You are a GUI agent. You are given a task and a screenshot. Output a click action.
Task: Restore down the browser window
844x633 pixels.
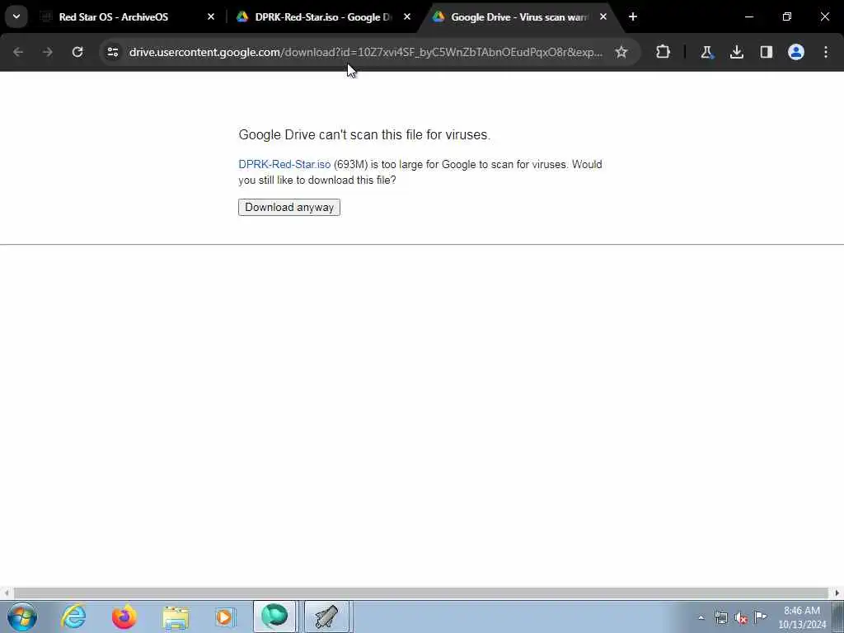pyautogui.click(x=787, y=17)
